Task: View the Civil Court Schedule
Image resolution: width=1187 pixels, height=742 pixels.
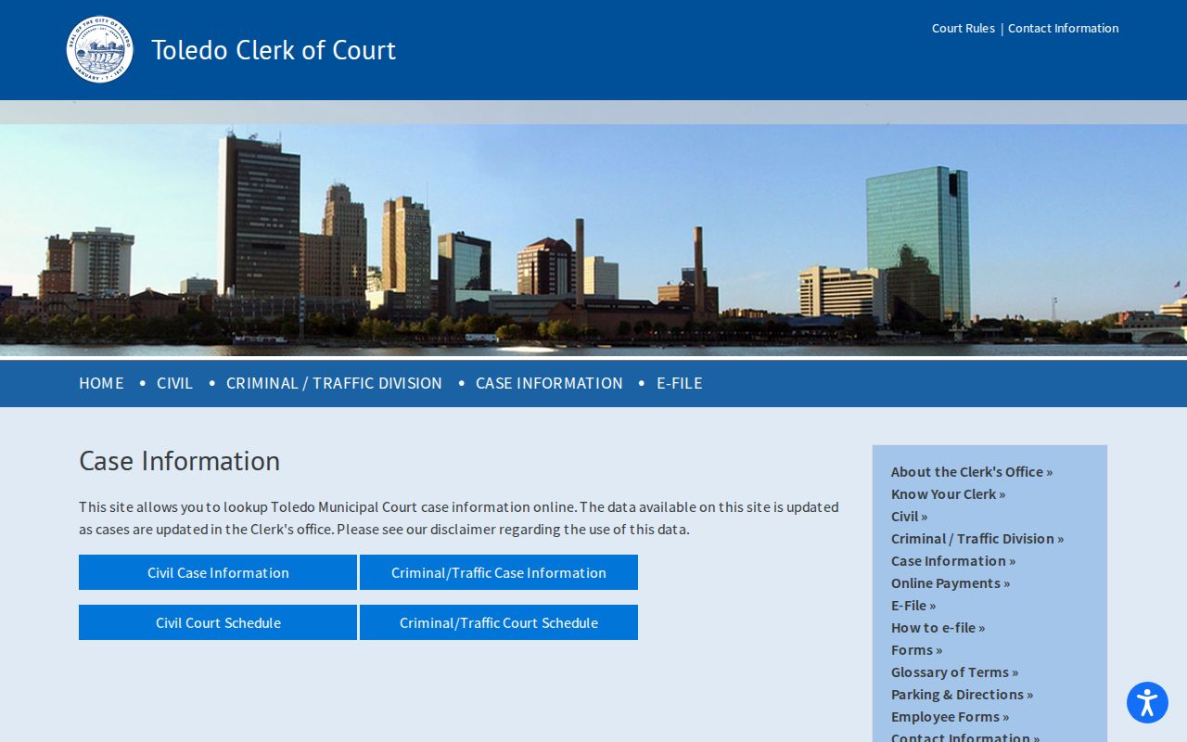Action: 218,622
